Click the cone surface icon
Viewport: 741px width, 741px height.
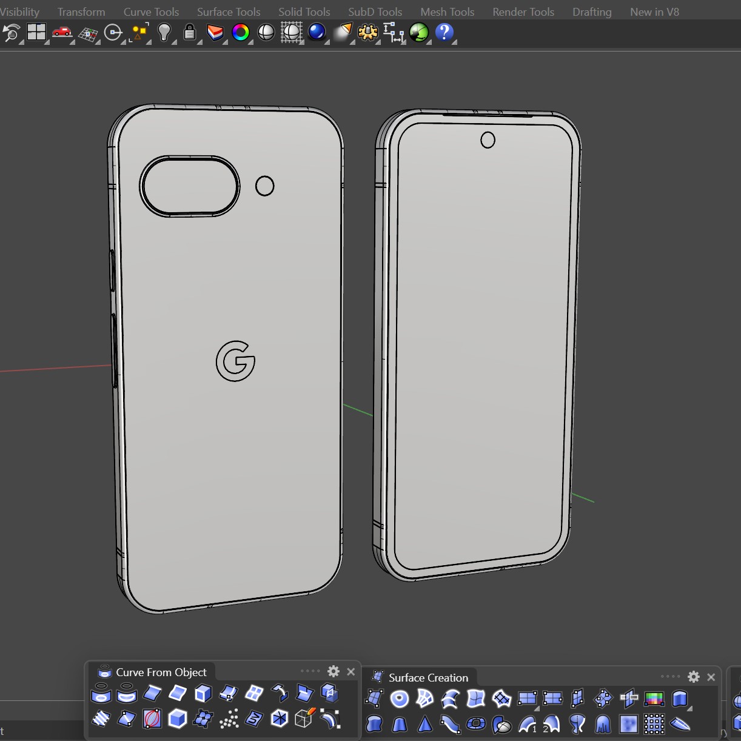425,724
